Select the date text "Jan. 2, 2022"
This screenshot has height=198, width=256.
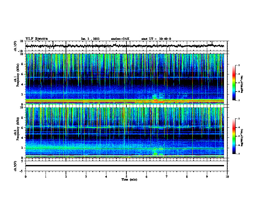click(x=90, y=39)
